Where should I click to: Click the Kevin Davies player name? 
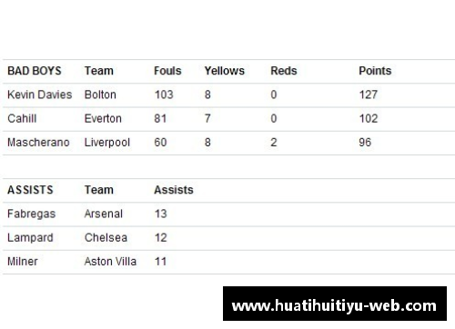click(x=40, y=95)
